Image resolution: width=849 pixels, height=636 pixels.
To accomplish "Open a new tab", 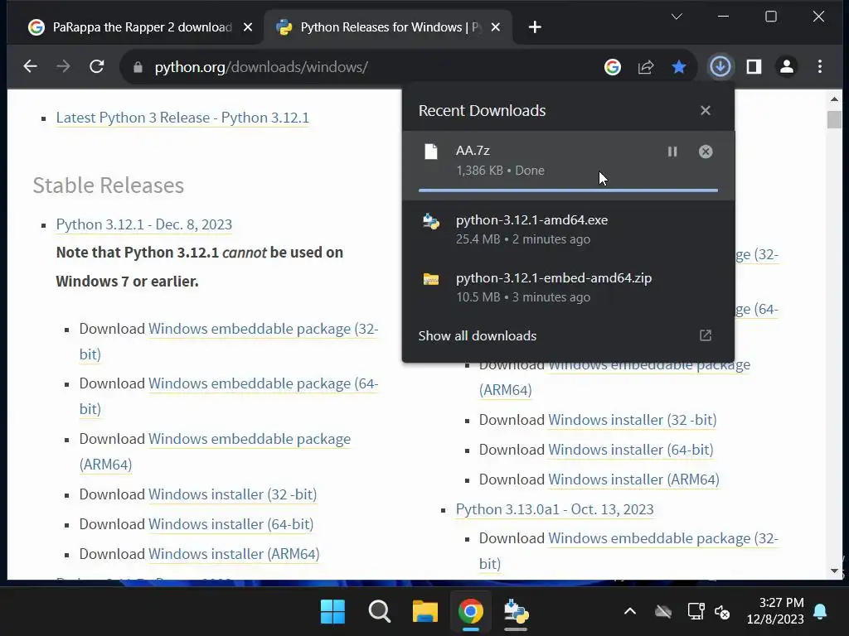I will [535, 27].
